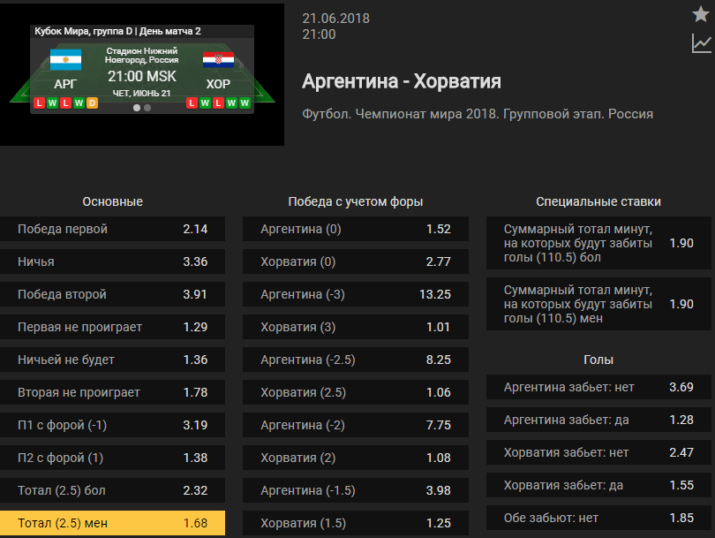
Task: Select Первая не проиграет odds 1.29
Action: tap(113, 327)
